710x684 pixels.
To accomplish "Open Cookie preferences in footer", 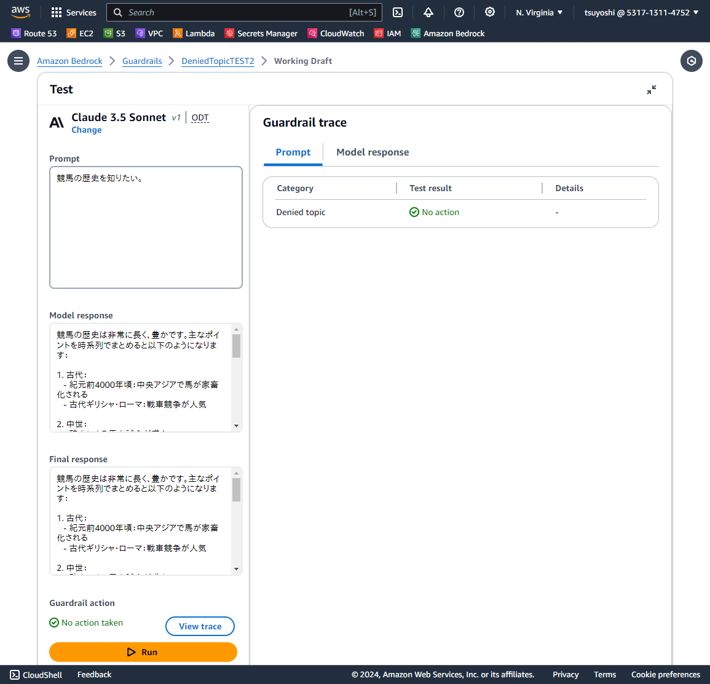I will pyautogui.click(x=666, y=675).
